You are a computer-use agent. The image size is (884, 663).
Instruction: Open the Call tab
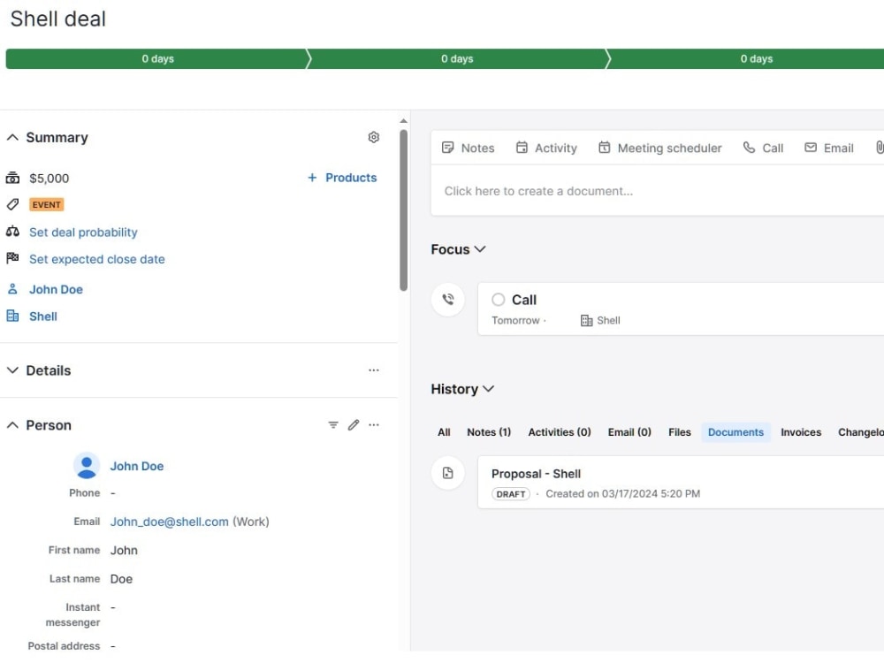coord(763,148)
